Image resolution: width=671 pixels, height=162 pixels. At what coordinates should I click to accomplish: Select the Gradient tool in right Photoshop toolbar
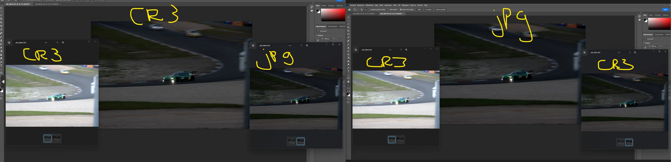pos(348,58)
